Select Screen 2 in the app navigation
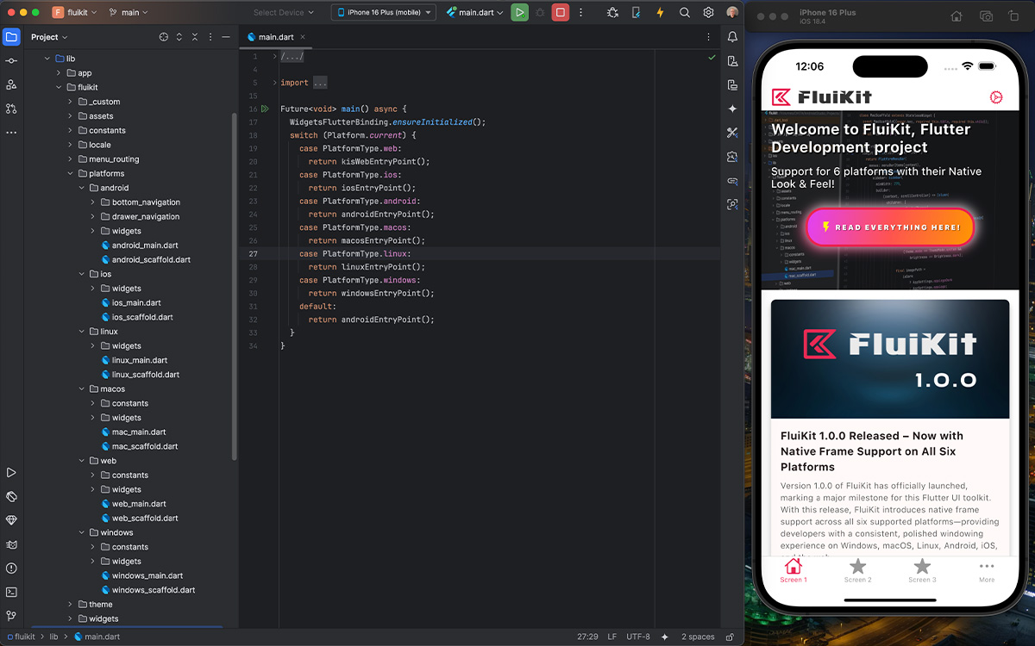Screen dimensions: 1035x646 [x=857, y=570]
